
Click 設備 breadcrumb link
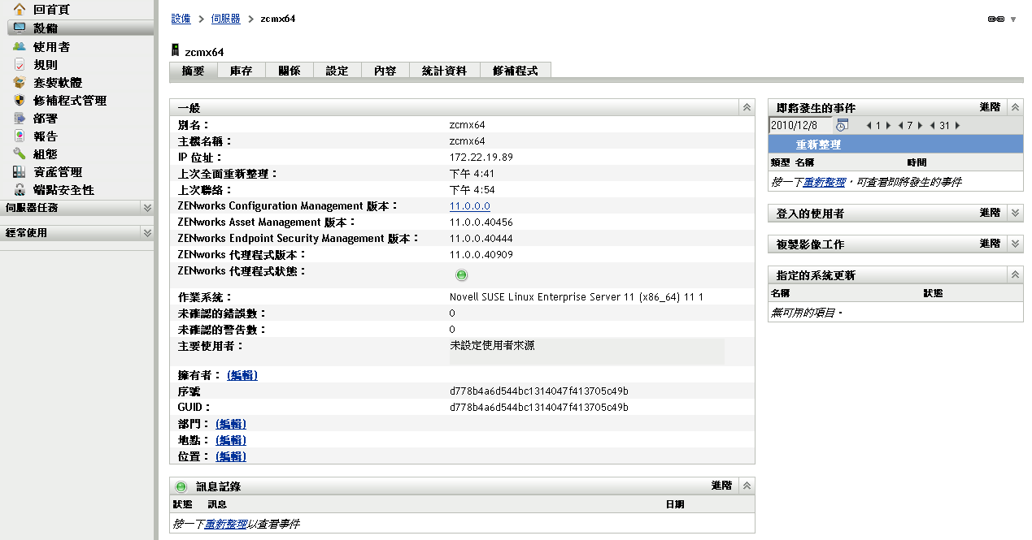(x=181, y=19)
